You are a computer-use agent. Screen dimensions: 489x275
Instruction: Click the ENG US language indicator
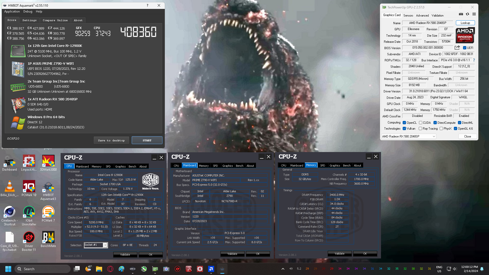(439, 269)
